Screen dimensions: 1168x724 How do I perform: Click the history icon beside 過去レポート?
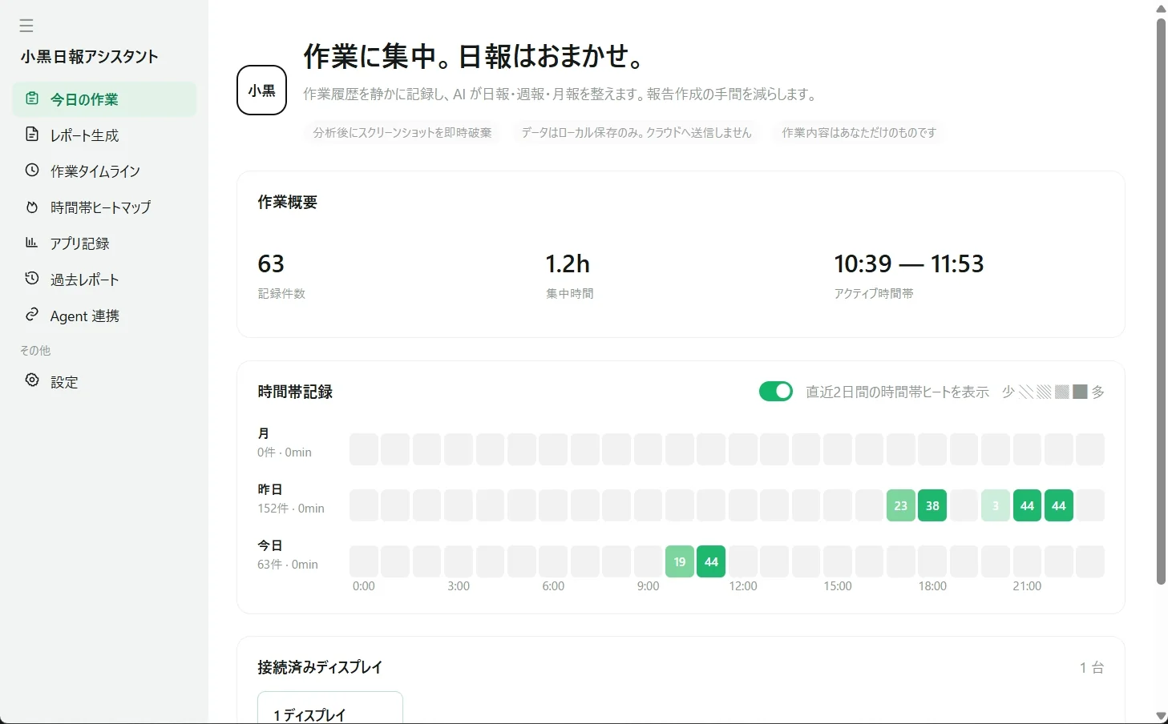[32, 279]
